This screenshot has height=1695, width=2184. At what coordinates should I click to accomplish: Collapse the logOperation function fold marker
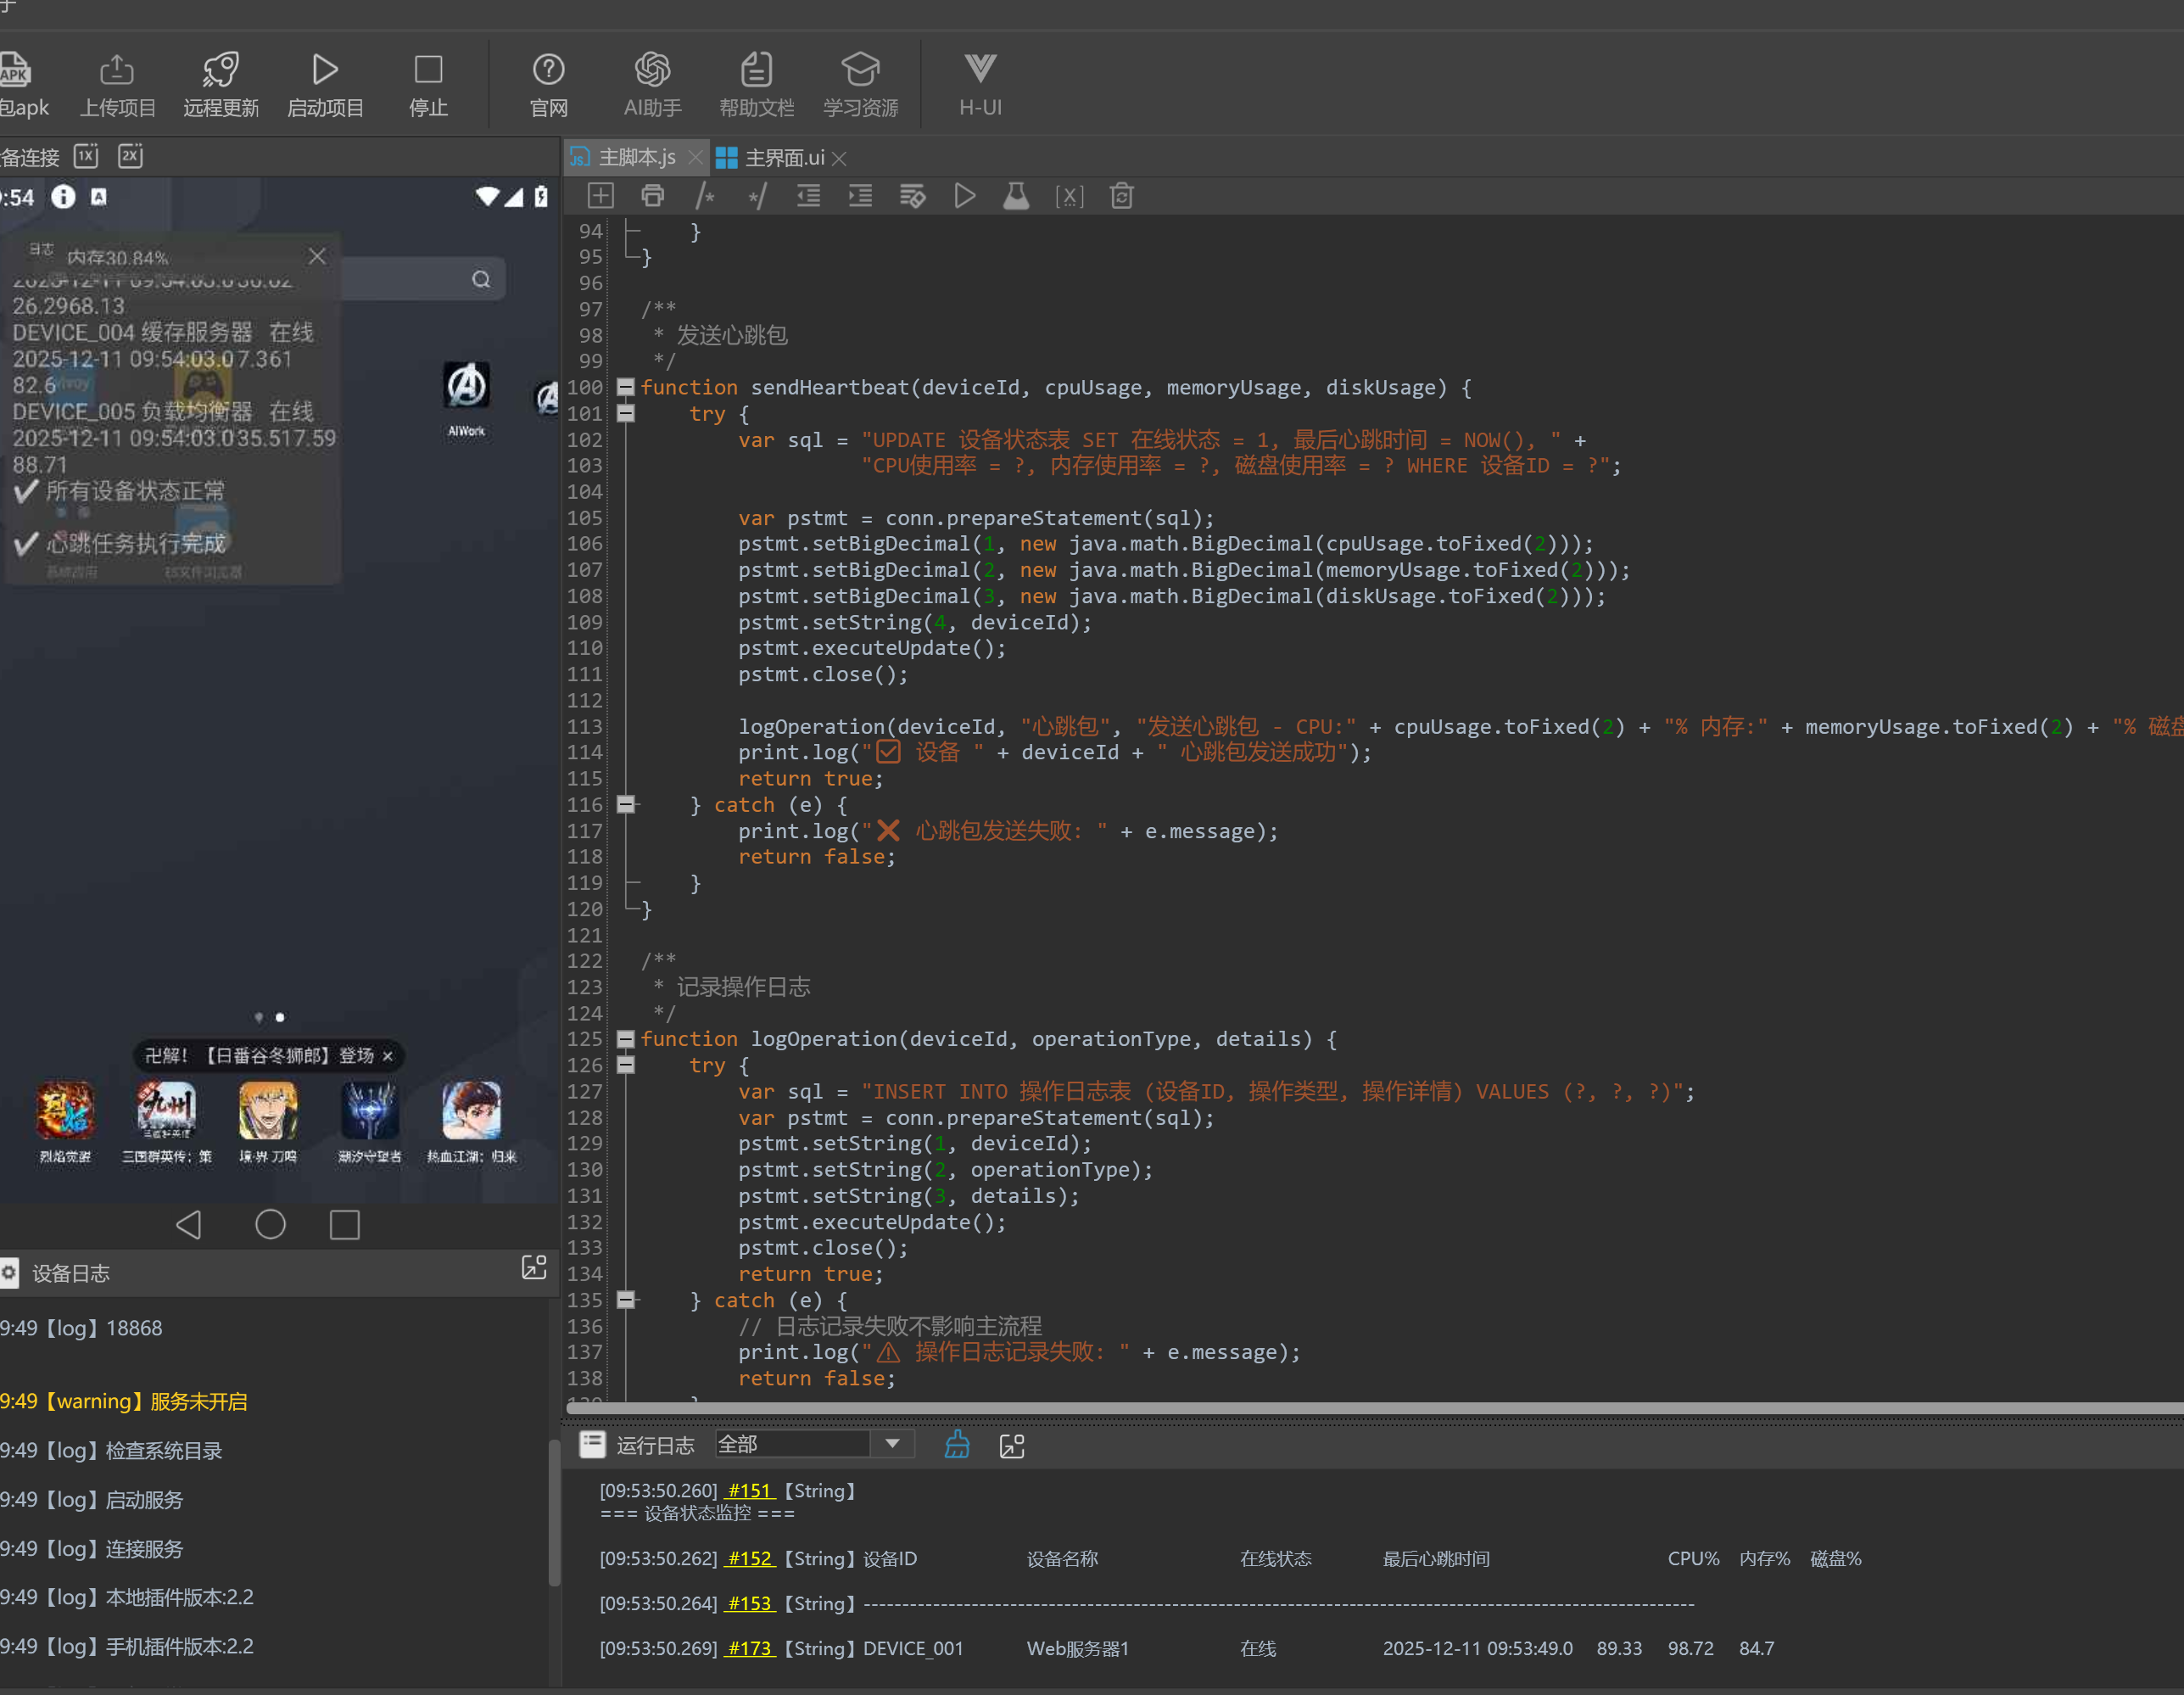[625, 1039]
